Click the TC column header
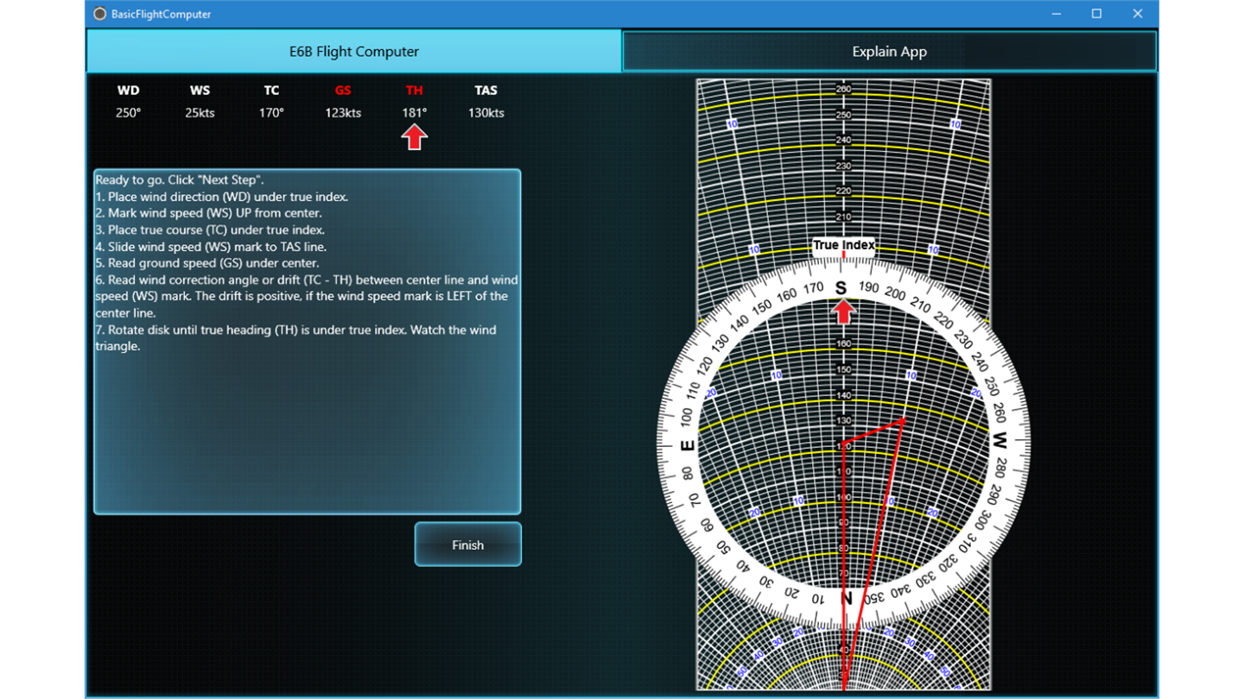 271,90
